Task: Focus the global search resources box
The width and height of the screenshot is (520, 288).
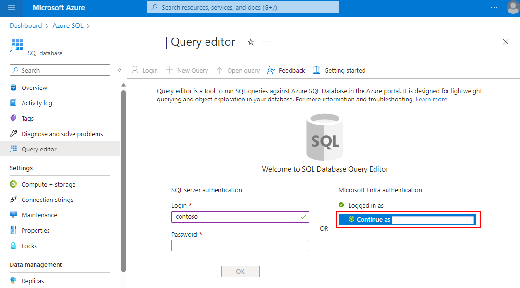Action: pyautogui.click(x=243, y=7)
